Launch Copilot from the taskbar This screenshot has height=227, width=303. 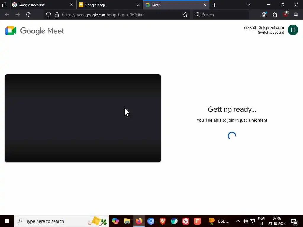[115, 221]
